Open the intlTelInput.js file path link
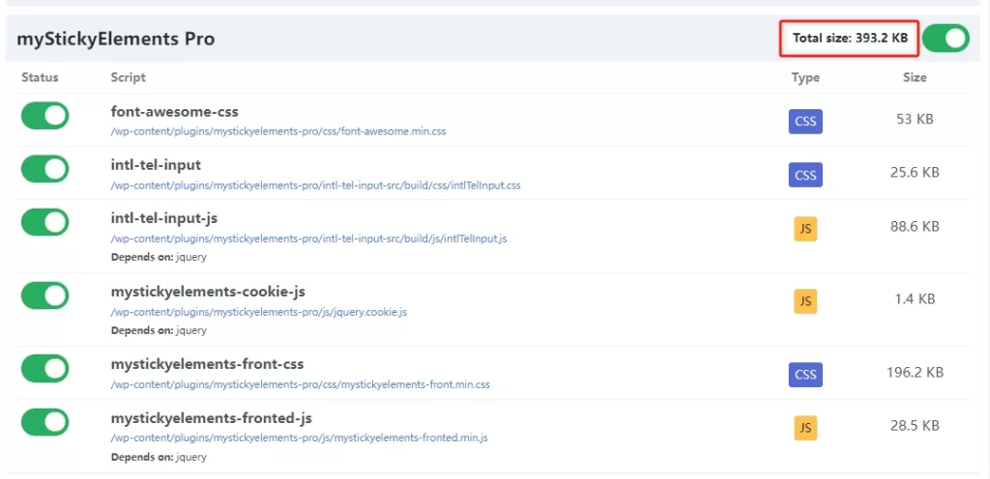Viewport: 990px width, 479px height. [308, 238]
